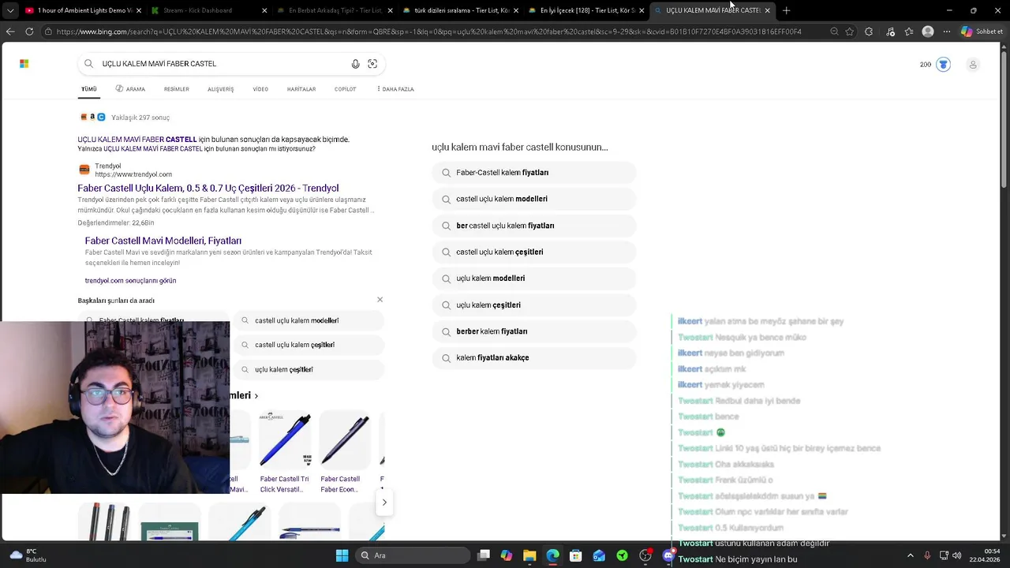Select the TÜMÜ search tab

coord(89,89)
